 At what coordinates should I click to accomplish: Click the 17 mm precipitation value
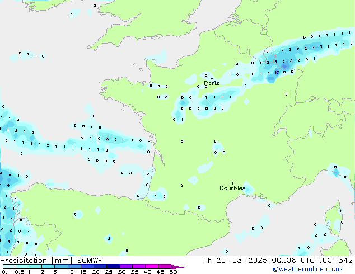(277, 72)
